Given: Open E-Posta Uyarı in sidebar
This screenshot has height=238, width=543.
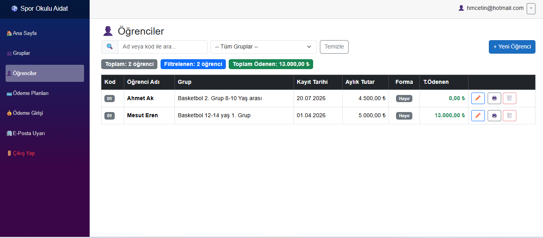Looking at the screenshot, I should point(45,134).
